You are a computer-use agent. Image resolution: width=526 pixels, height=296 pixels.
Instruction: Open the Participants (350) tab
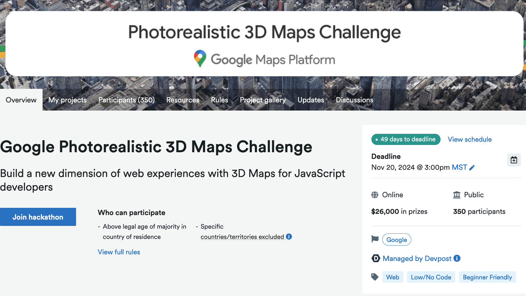[x=126, y=100]
